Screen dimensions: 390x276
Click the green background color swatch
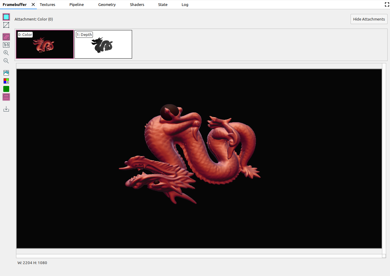6,89
